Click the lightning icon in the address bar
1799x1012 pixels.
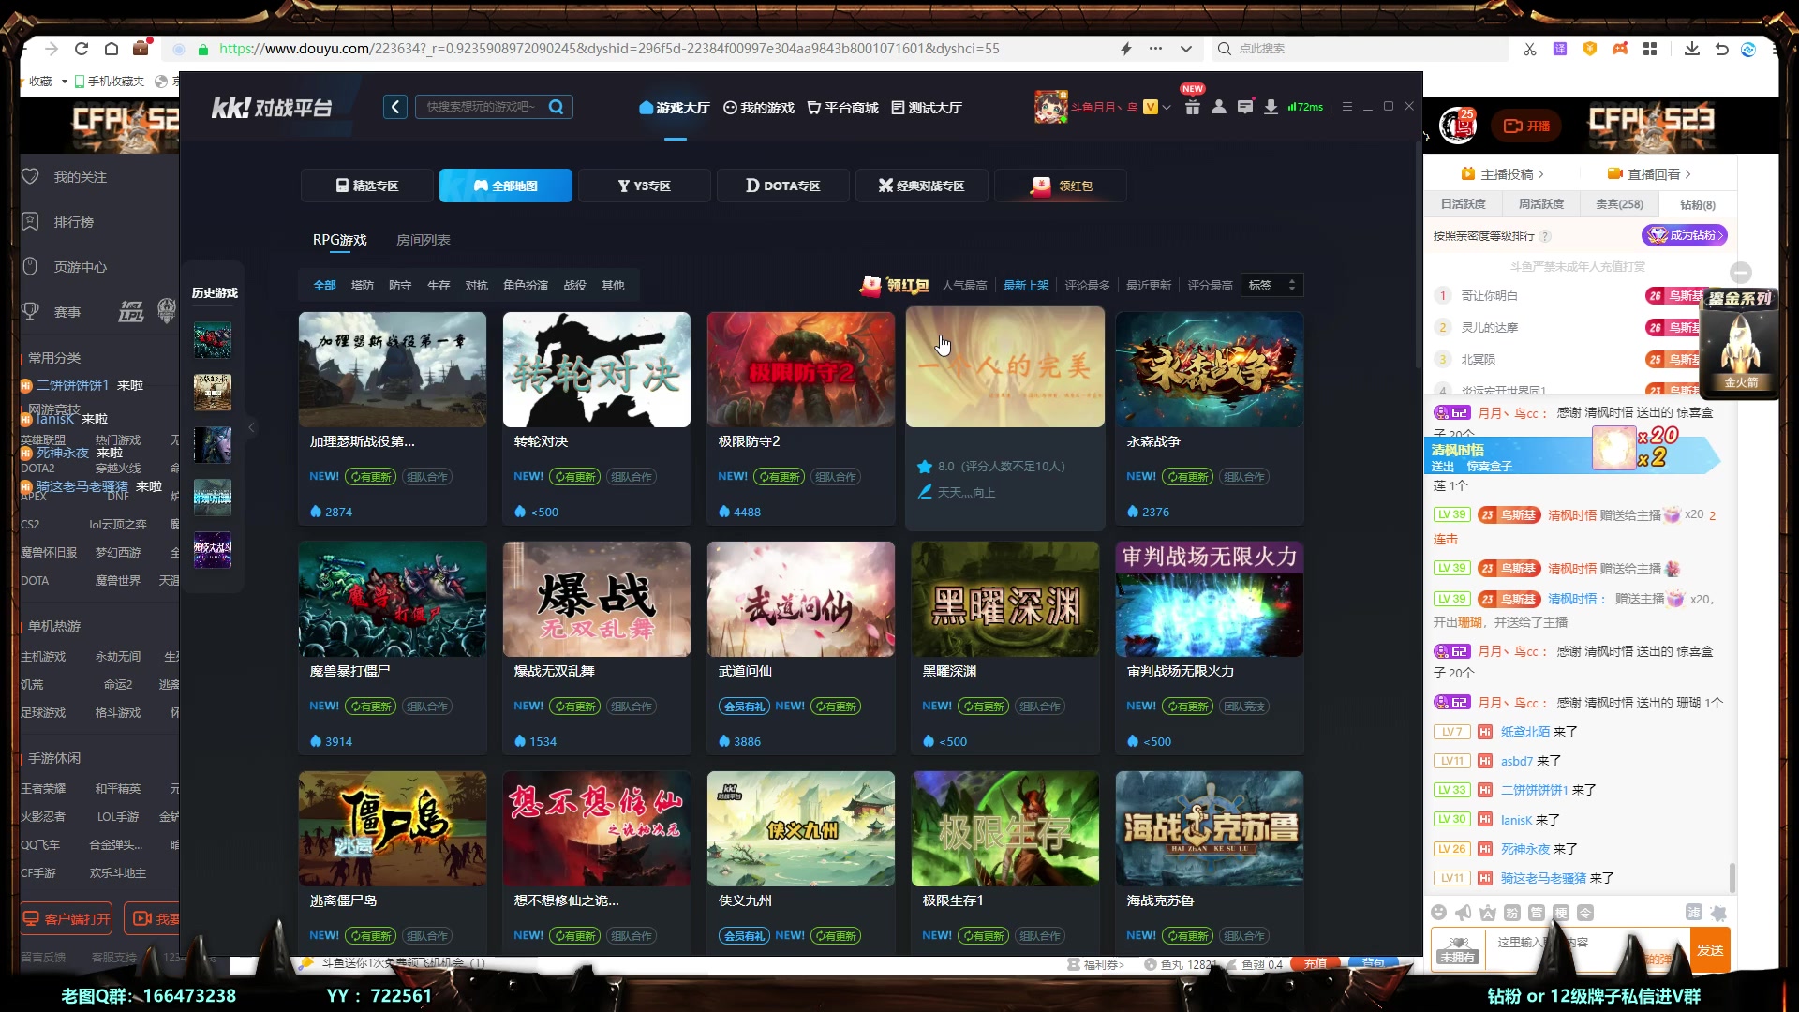click(x=1125, y=49)
